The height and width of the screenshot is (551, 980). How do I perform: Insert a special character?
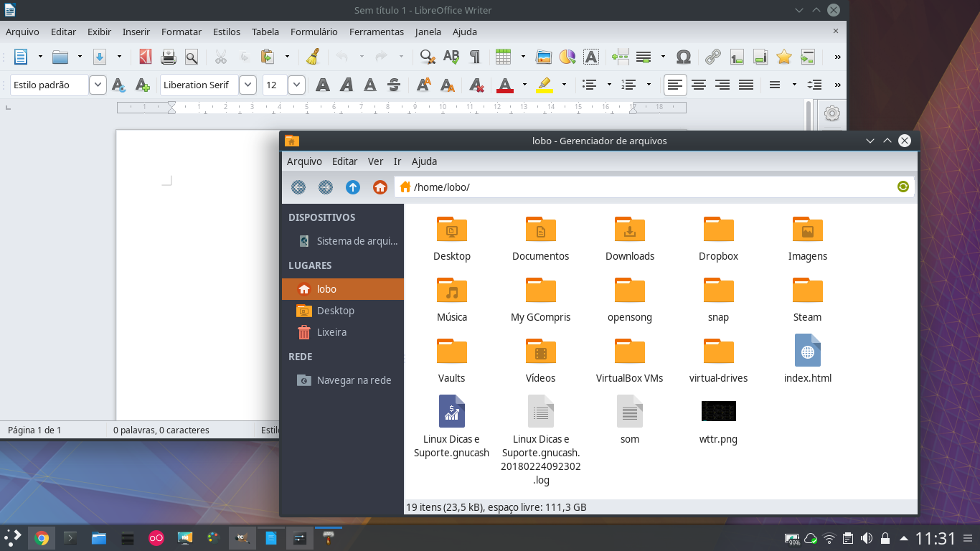(x=683, y=57)
